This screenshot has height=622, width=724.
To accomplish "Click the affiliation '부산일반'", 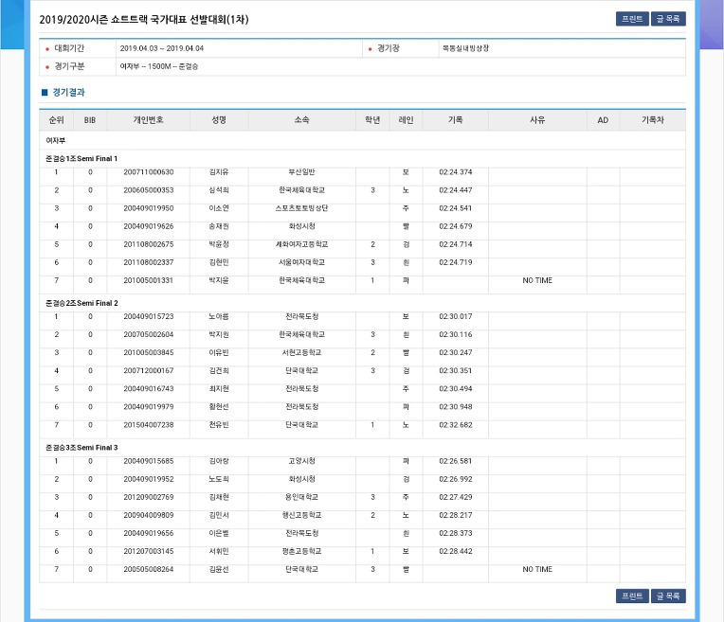I will tap(301, 172).
